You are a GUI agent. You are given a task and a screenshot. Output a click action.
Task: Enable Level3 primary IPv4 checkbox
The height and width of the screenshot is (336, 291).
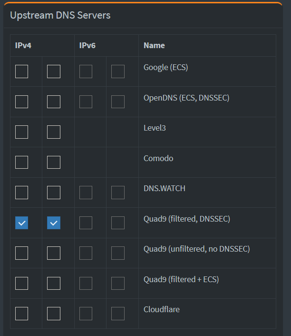21,132
